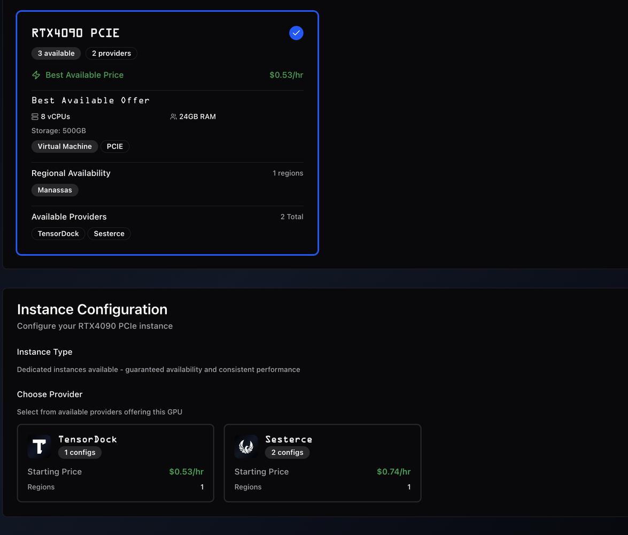Click the RAM users icon

pyautogui.click(x=173, y=117)
